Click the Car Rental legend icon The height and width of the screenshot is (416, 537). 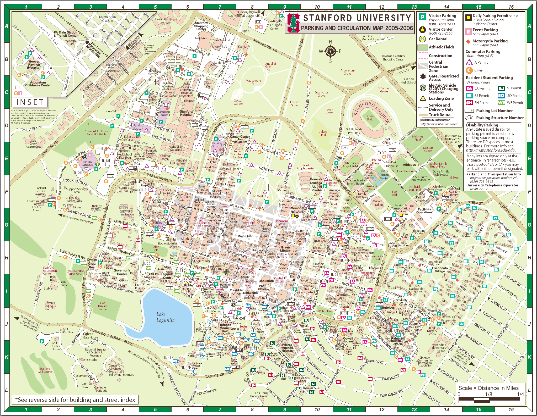[x=422, y=39]
